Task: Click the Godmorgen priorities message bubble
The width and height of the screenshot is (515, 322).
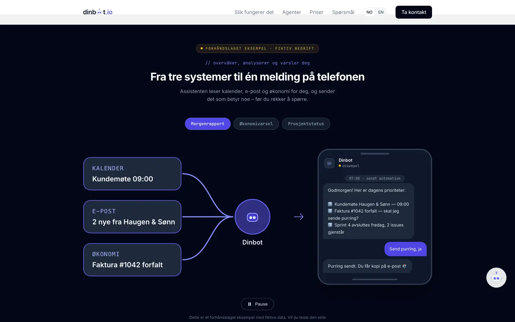Action: (368, 211)
